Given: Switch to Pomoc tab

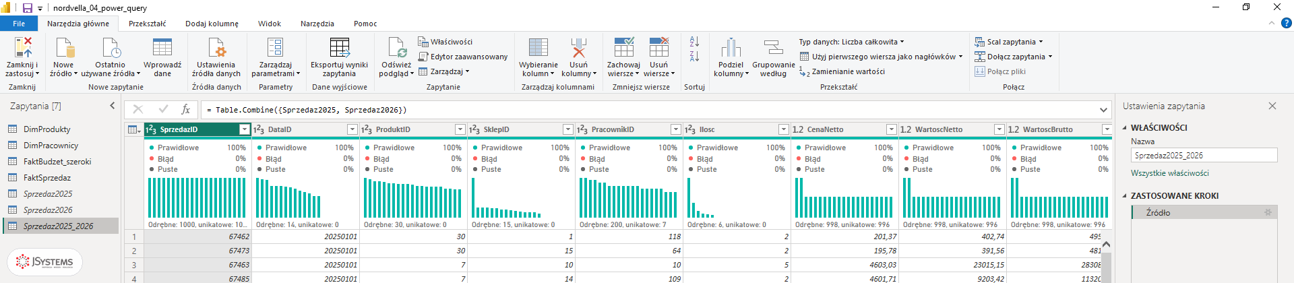Looking at the screenshot, I should 365,24.
